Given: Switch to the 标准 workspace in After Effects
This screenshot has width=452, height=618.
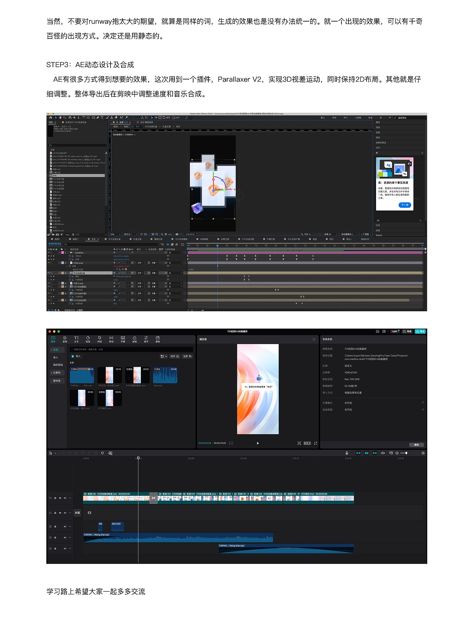Looking at the screenshot, I should (x=370, y=118).
